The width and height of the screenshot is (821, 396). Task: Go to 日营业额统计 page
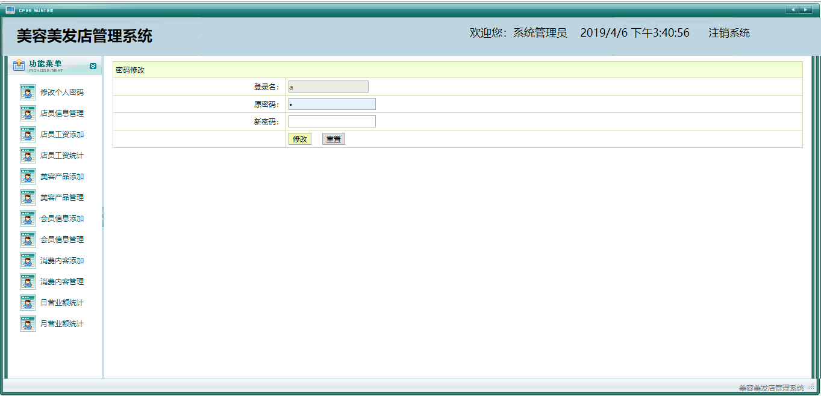(x=62, y=303)
